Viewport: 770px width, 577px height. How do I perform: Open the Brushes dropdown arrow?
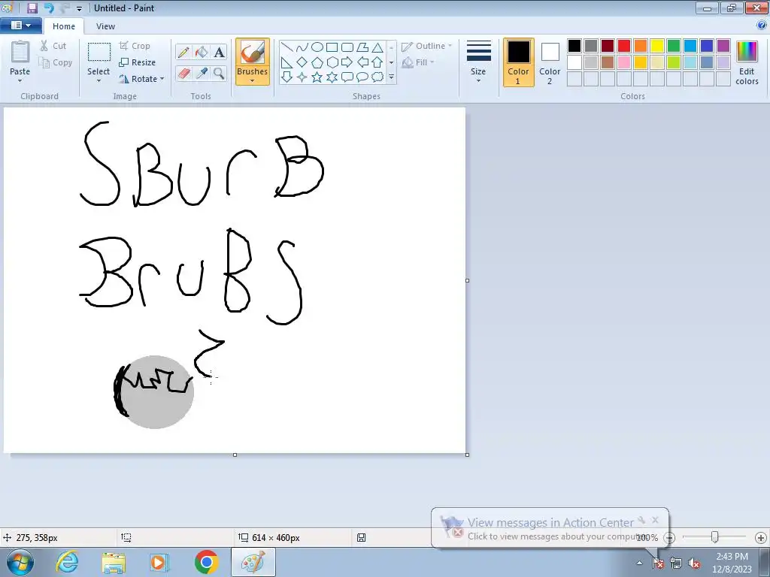(253, 81)
